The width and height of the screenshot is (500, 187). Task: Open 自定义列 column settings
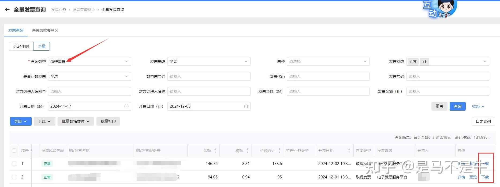pos(483,121)
